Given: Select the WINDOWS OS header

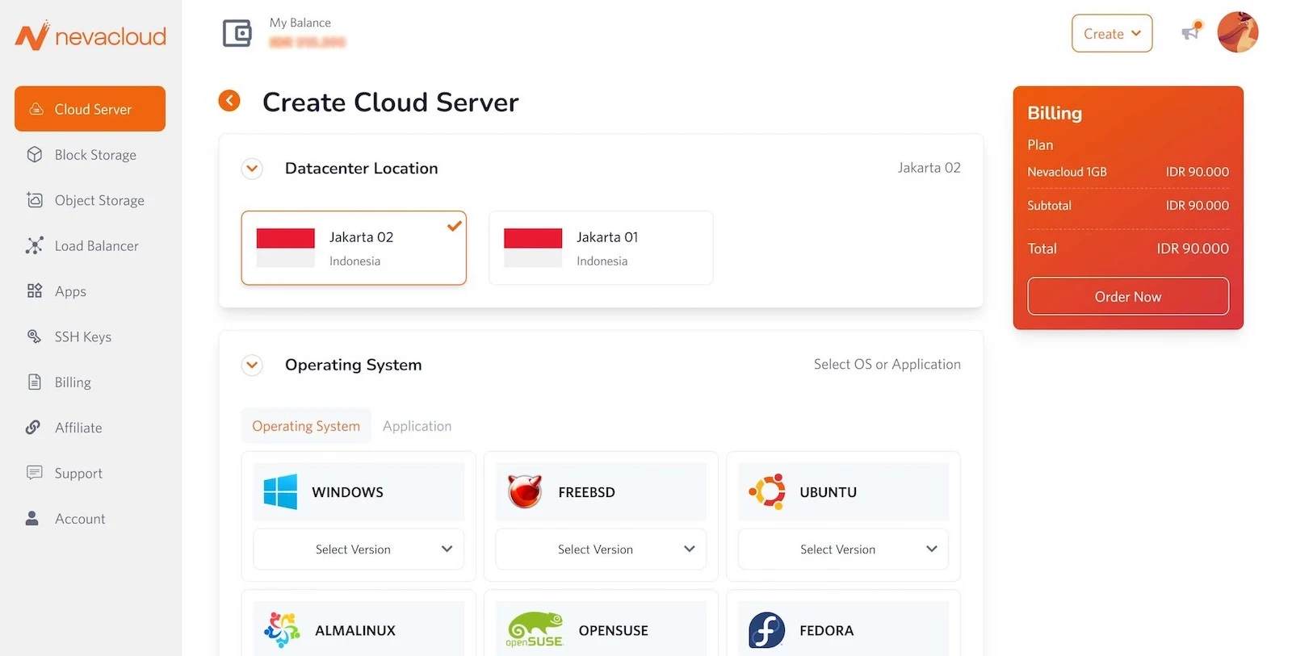Looking at the screenshot, I should (359, 491).
